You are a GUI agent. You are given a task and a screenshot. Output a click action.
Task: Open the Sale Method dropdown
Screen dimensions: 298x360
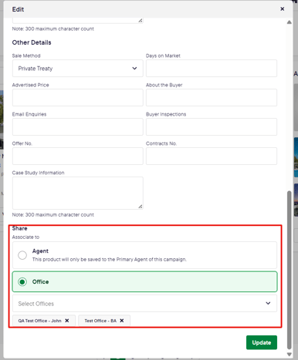coord(78,69)
